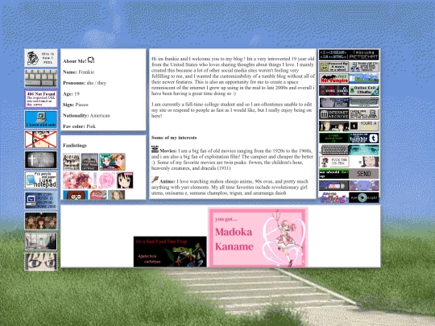Open the pink Utena fanlisting banner
The height and width of the screenshot is (326, 435).
(x=80, y=180)
